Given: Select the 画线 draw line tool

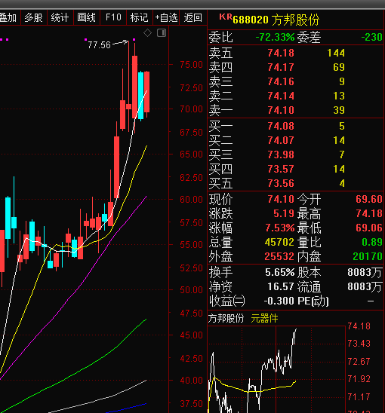Looking at the screenshot, I should tap(87, 17).
